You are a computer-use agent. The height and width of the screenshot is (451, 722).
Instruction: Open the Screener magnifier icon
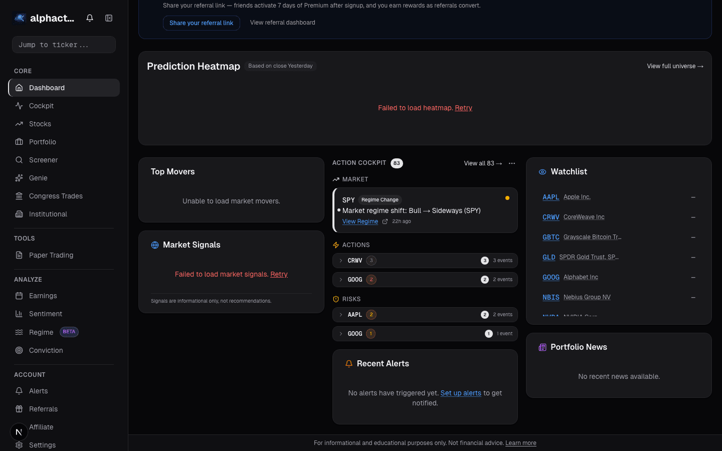pyautogui.click(x=18, y=160)
